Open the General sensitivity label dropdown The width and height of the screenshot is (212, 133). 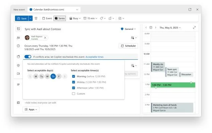(x=128, y=29)
